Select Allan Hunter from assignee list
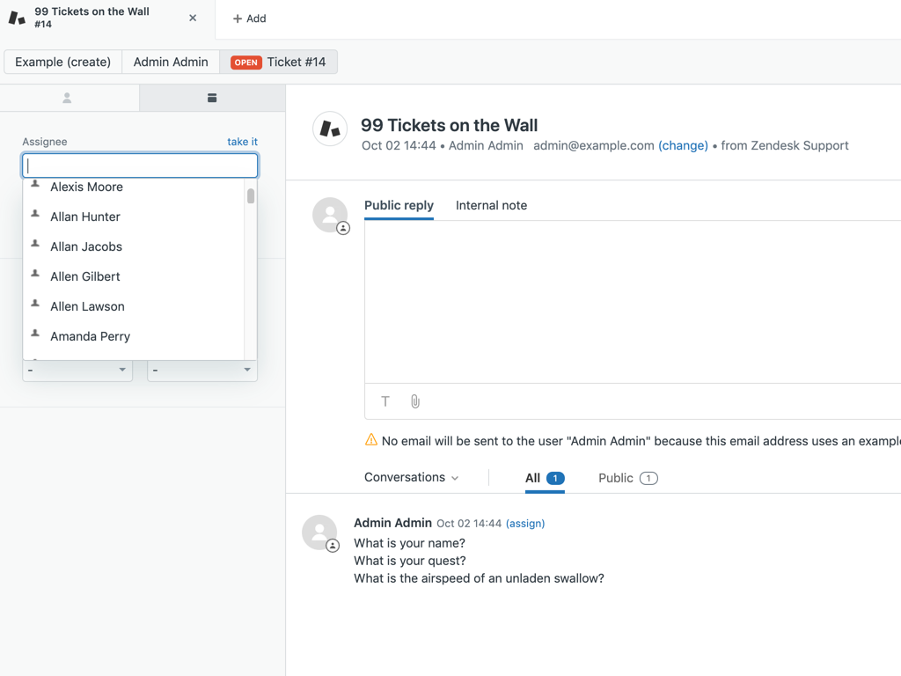This screenshot has height=676, width=901. click(85, 217)
